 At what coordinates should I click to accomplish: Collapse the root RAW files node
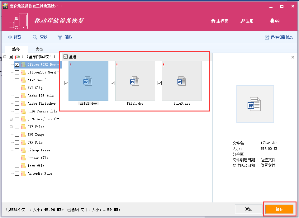[x=5, y=57]
